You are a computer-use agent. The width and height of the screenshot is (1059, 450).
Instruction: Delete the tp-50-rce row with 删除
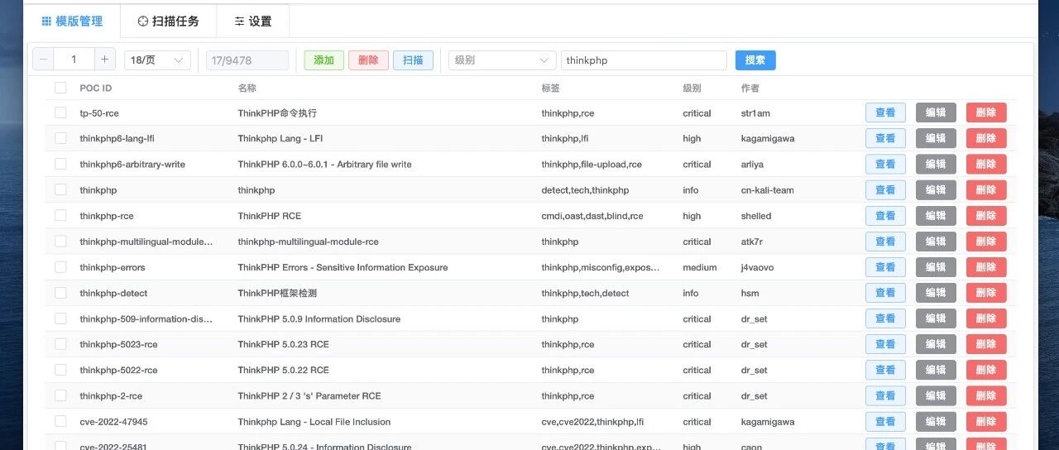pyautogui.click(x=986, y=112)
